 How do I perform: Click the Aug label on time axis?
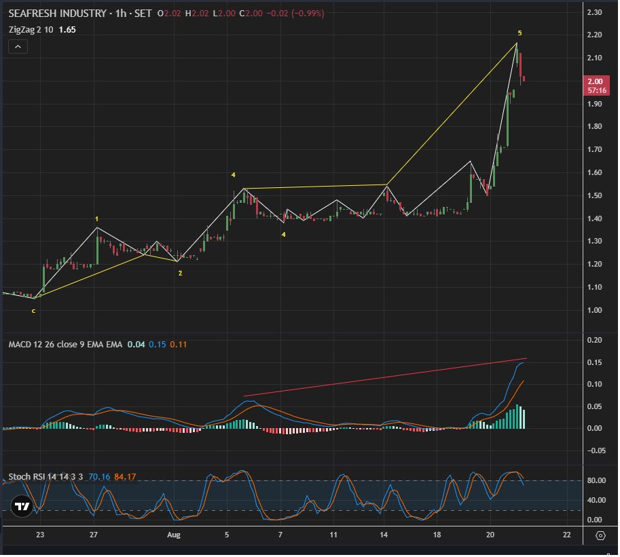click(x=174, y=536)
